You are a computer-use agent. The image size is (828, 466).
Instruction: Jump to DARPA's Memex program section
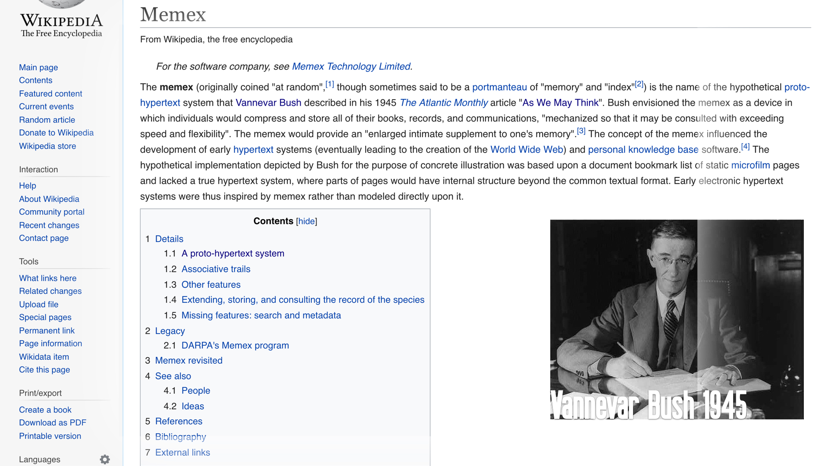click(x=235, y=346)
